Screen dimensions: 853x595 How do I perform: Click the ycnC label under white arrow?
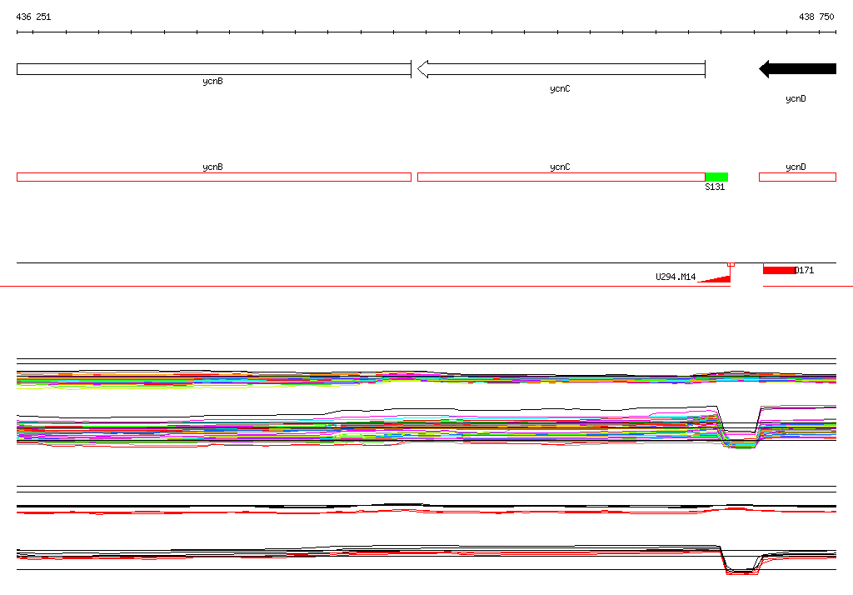pos(560,88)
